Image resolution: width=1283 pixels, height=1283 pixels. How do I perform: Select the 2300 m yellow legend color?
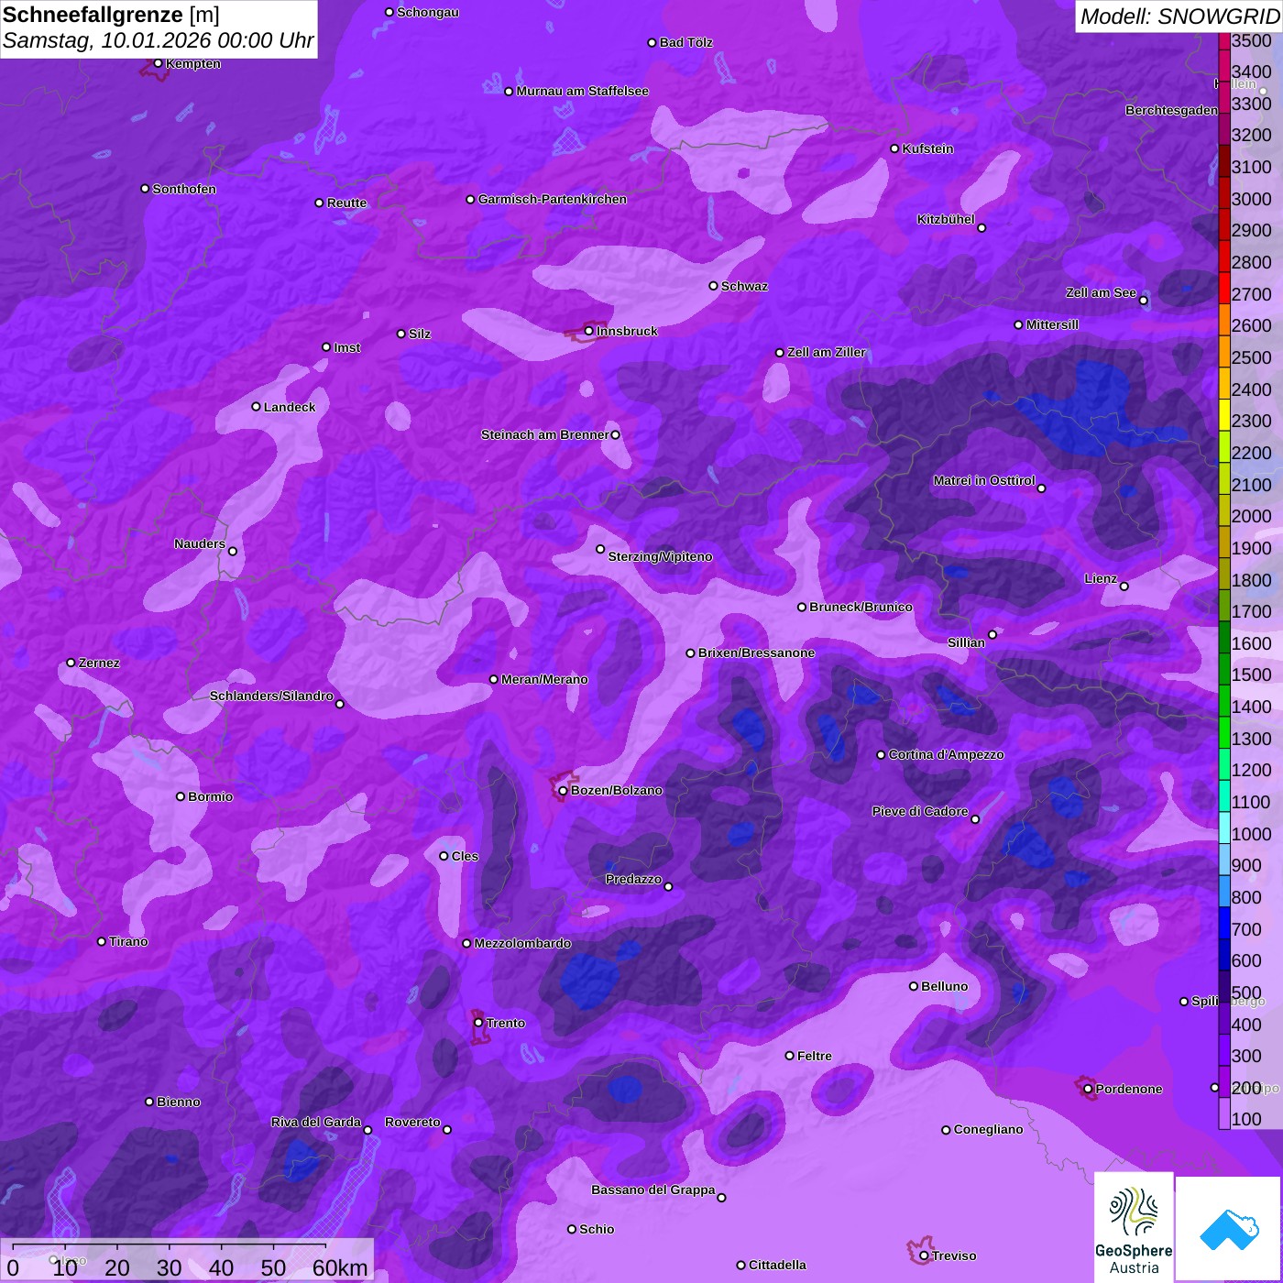click(x=1224, y=414)
